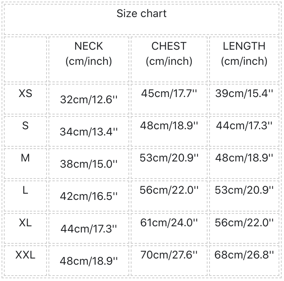Click the 53cm/20.9'' chest value
This screenshot has width=284, height=281.
click(x=169, y=158)
